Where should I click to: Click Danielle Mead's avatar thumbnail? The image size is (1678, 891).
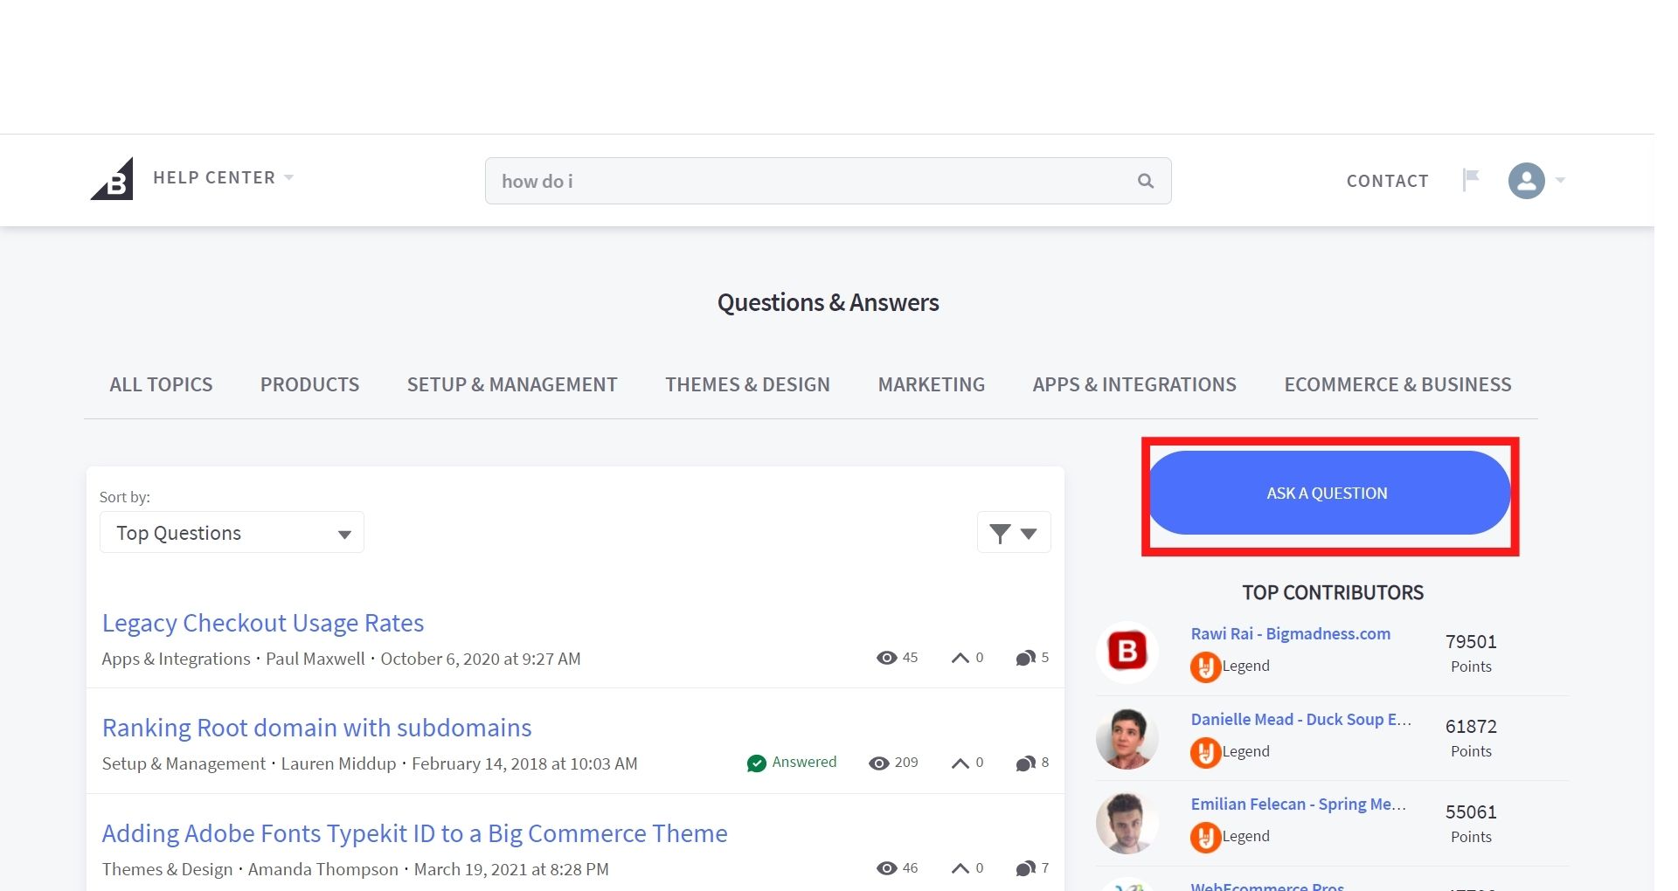point(1127,738)
